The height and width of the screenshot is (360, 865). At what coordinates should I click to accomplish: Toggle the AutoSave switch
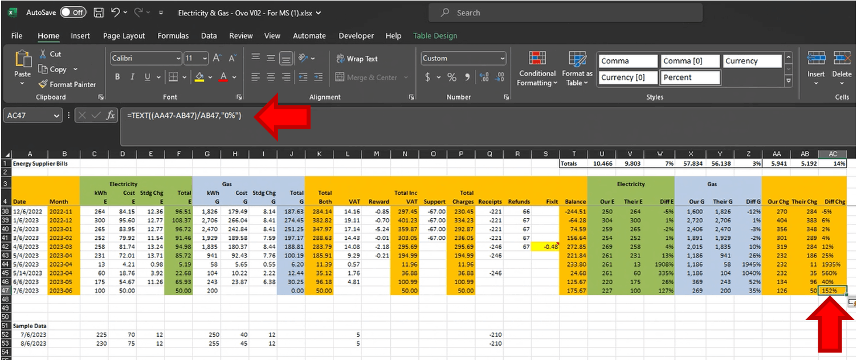(x=73, y=12)
